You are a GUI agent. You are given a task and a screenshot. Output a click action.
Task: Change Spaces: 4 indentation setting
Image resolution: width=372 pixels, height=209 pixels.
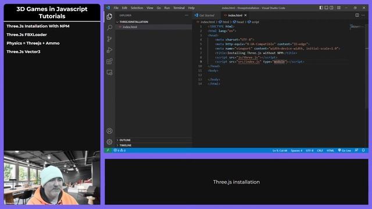pyautogui.click(x=296, y=150)
